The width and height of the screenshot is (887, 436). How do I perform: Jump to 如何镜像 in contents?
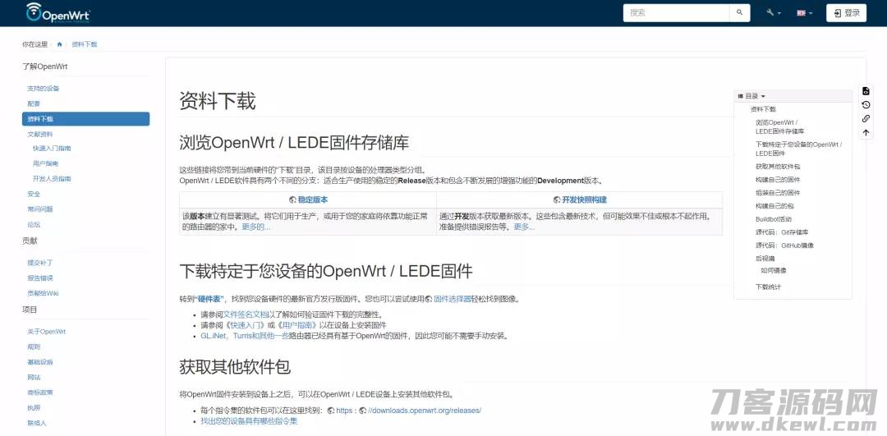[x=774, y=270]
